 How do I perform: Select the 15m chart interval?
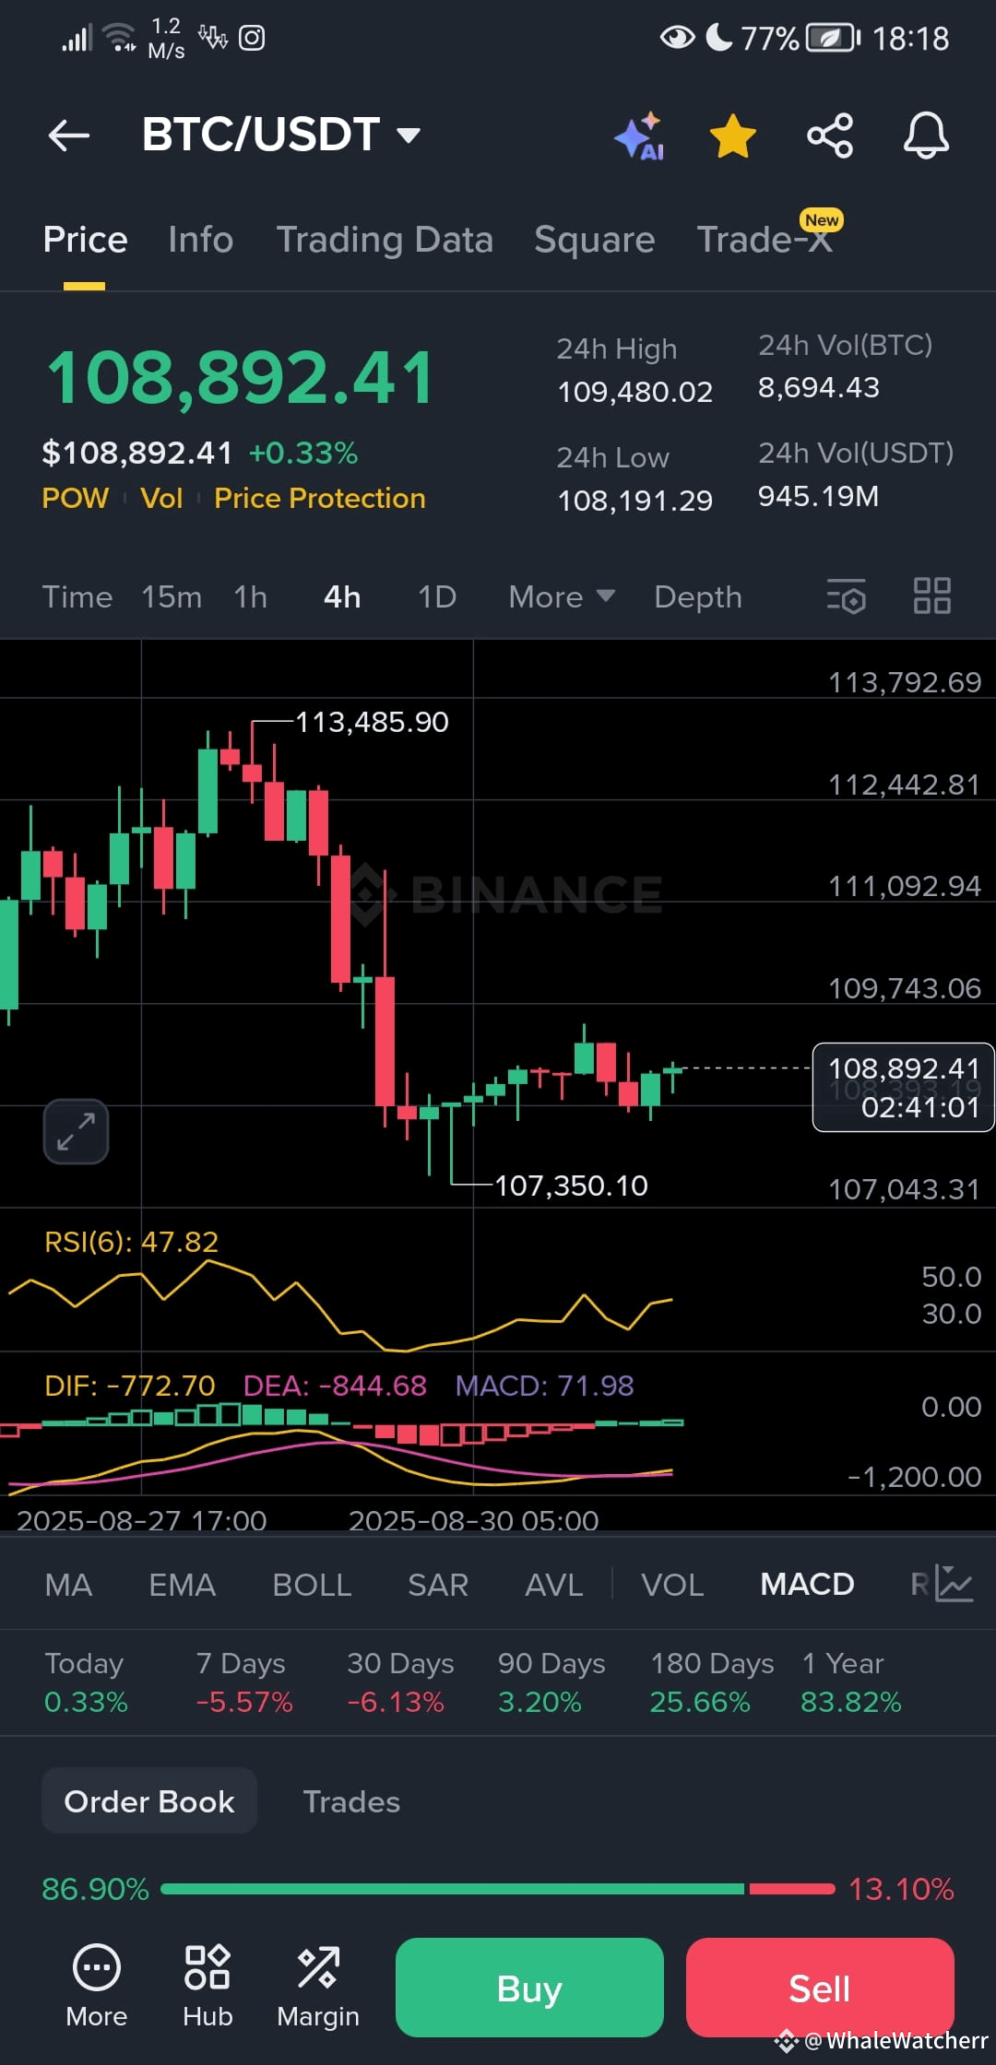point(172,597)
